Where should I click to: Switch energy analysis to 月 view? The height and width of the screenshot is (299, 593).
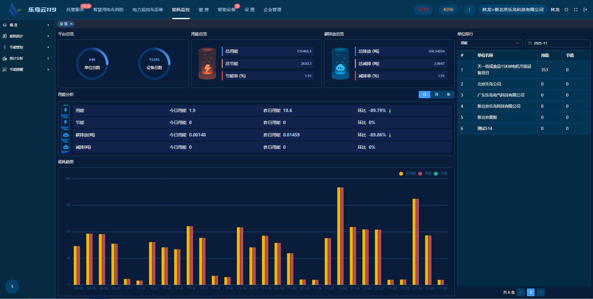[x=436, y=94]
